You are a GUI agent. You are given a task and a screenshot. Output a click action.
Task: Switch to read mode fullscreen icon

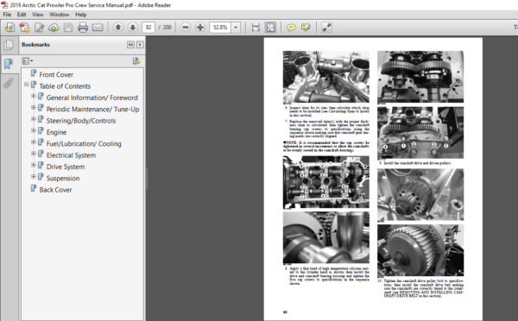click(x=326, y=28)
